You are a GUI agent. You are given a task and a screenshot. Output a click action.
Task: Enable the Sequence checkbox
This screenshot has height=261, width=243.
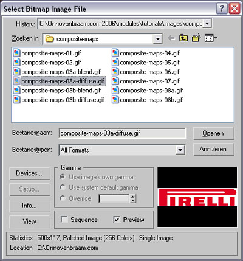[64, 220]
